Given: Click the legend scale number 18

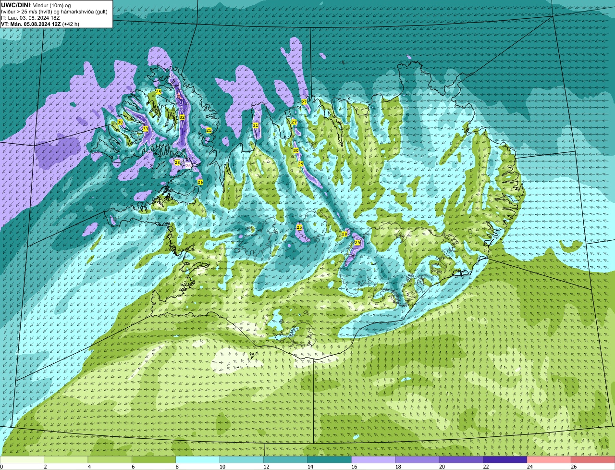Looking at the screenshot, I should point(398,467).
